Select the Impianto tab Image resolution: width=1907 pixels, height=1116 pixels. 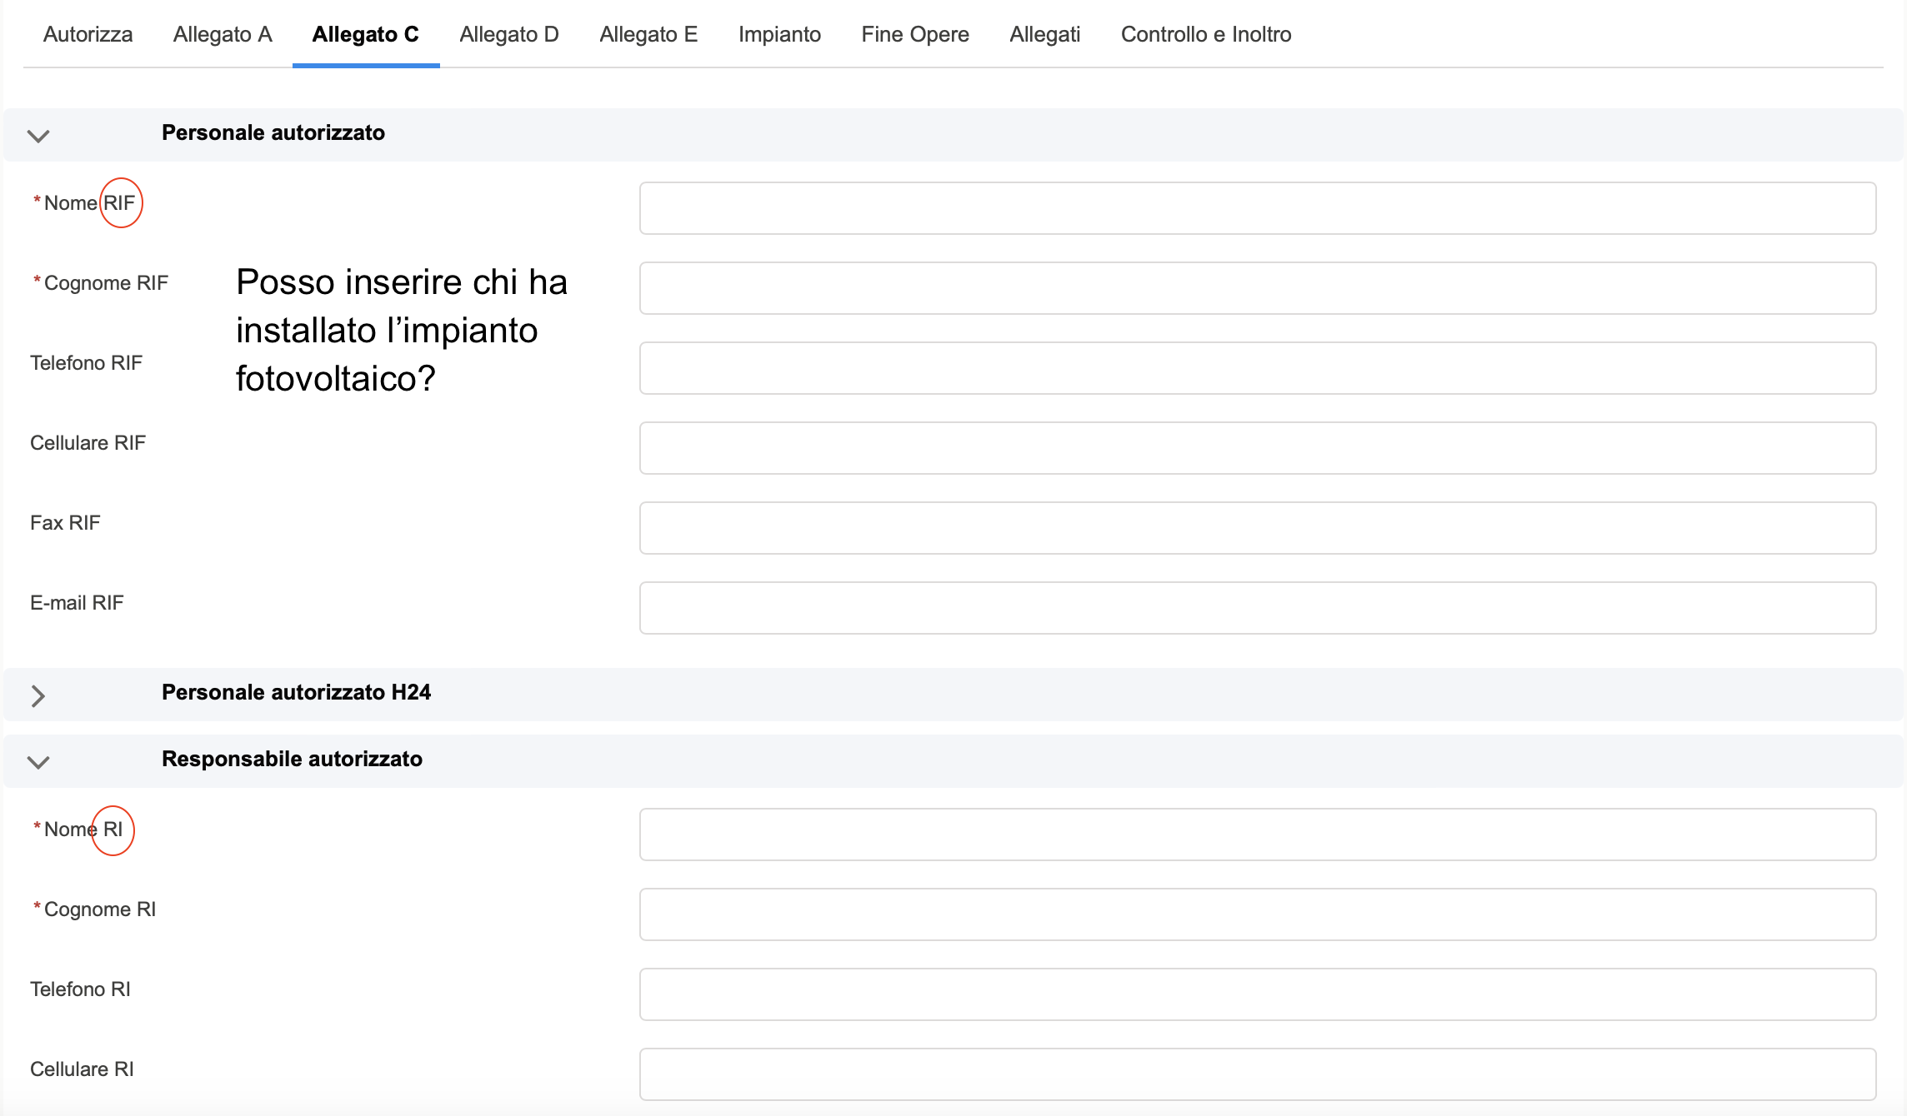coord(779,34)
